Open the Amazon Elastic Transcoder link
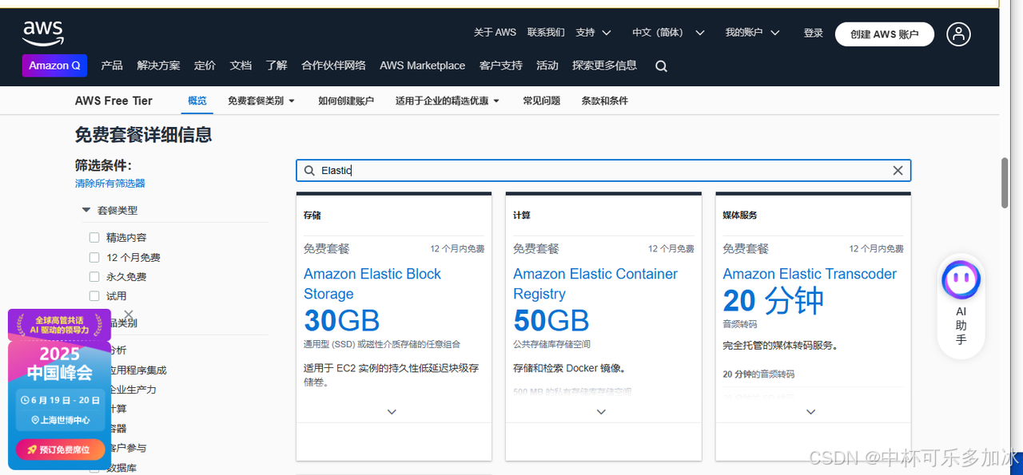1023x475 pixels. coord(810,274)
